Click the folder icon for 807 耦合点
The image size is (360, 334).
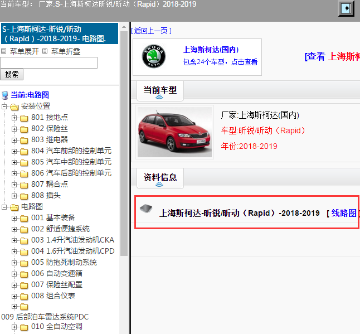24,185
